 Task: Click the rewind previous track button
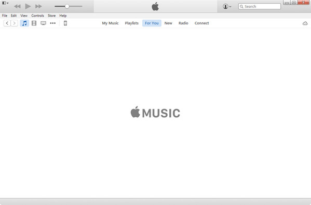tap(17, 6)
